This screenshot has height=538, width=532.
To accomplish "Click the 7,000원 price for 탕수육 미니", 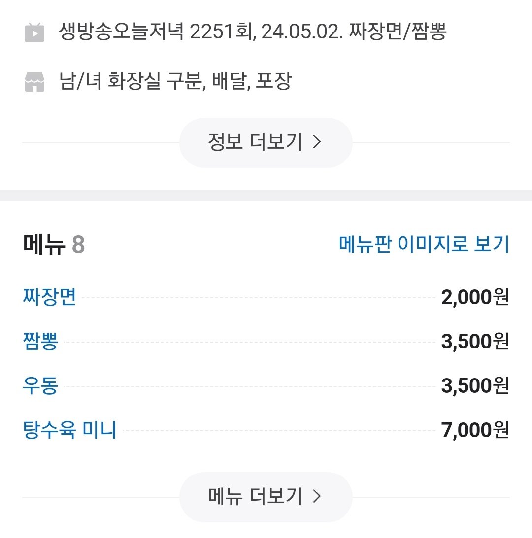I will click(475, 431).
